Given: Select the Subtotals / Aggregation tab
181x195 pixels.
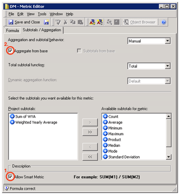Looking at the screenshot, I should [42, 30].
